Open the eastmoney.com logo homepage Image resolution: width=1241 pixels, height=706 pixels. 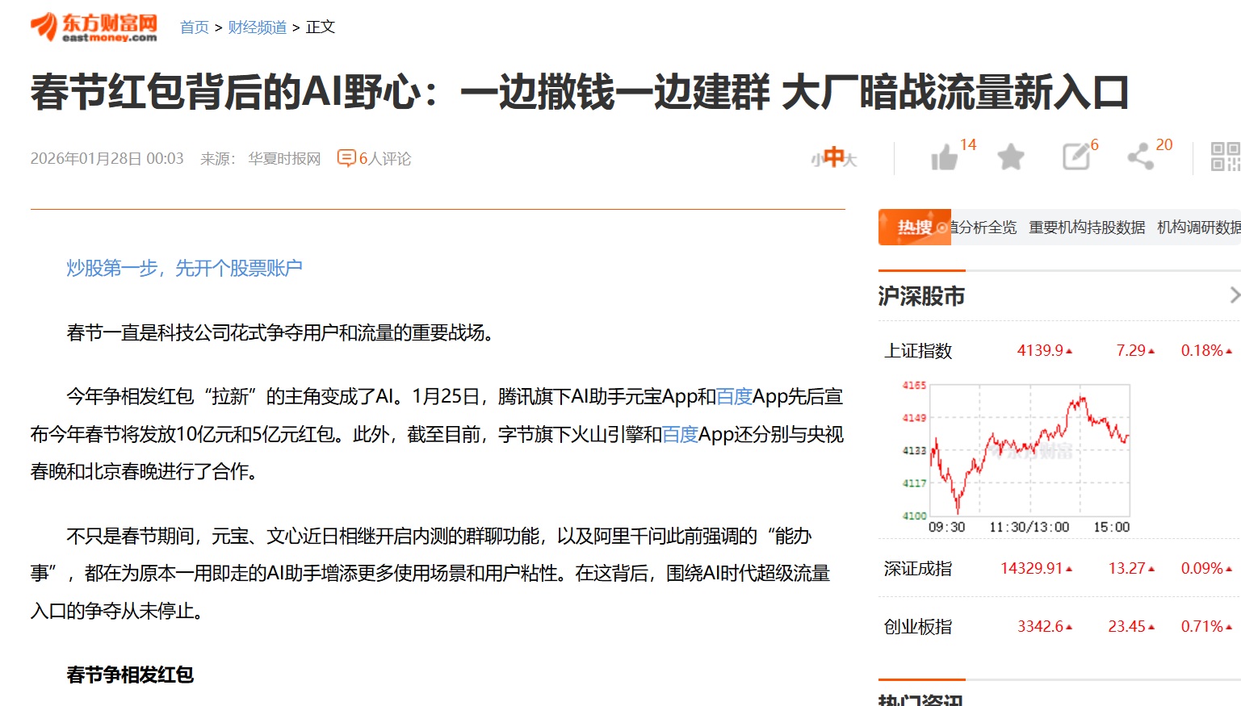coord(94,27)
